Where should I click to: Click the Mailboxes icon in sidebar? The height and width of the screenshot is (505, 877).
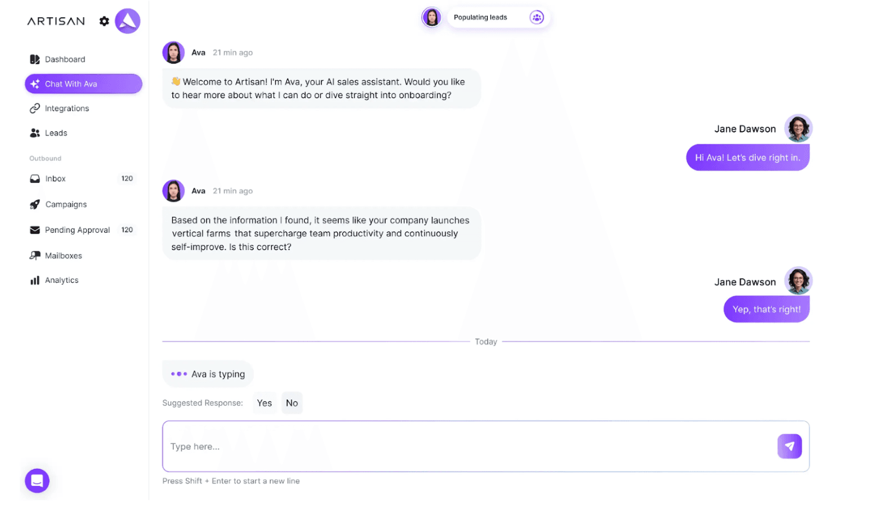tap(35, 255)
